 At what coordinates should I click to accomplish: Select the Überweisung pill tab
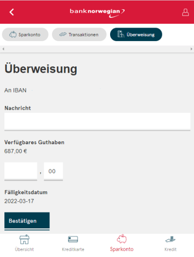point(136,34)
